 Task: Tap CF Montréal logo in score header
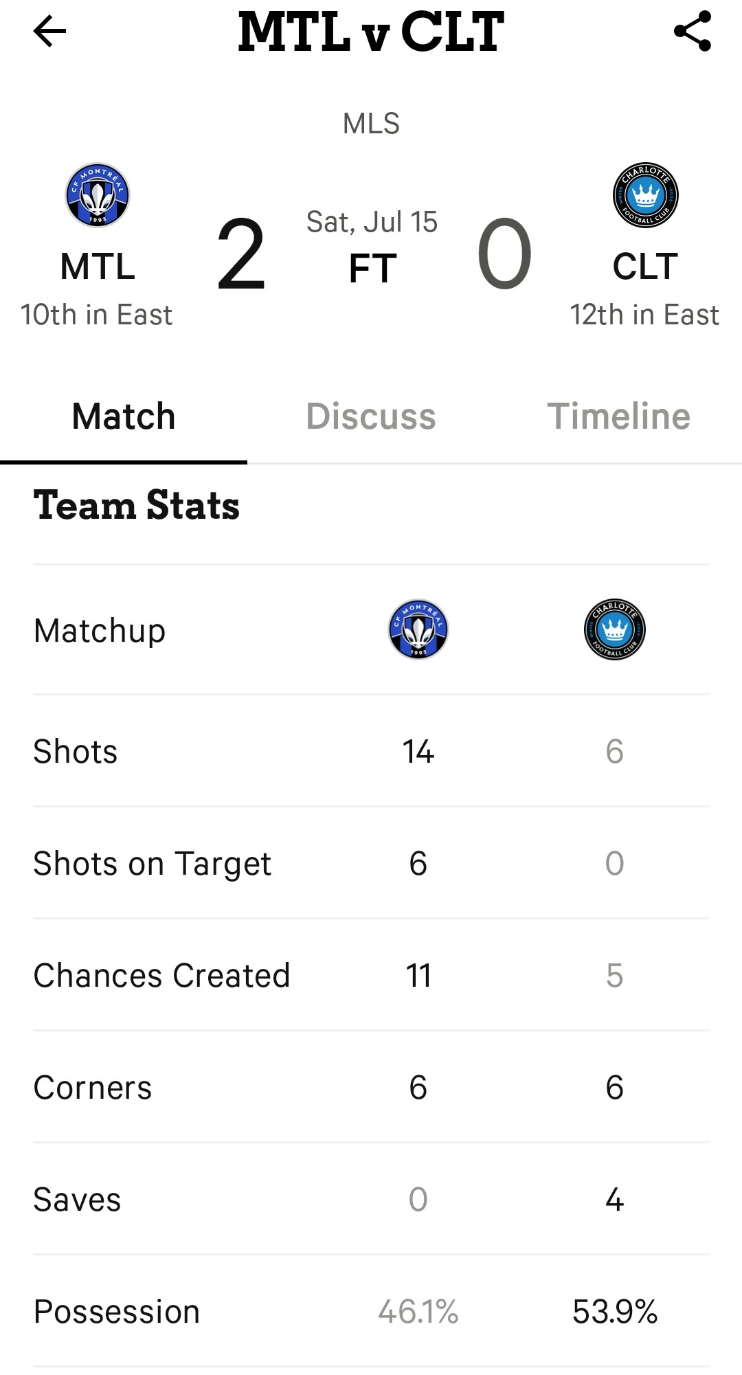tap(98, 195)
